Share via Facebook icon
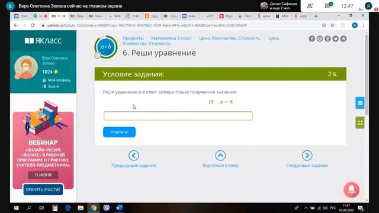The height and width of the screenshot is (213, 379). tap(312, 38)
